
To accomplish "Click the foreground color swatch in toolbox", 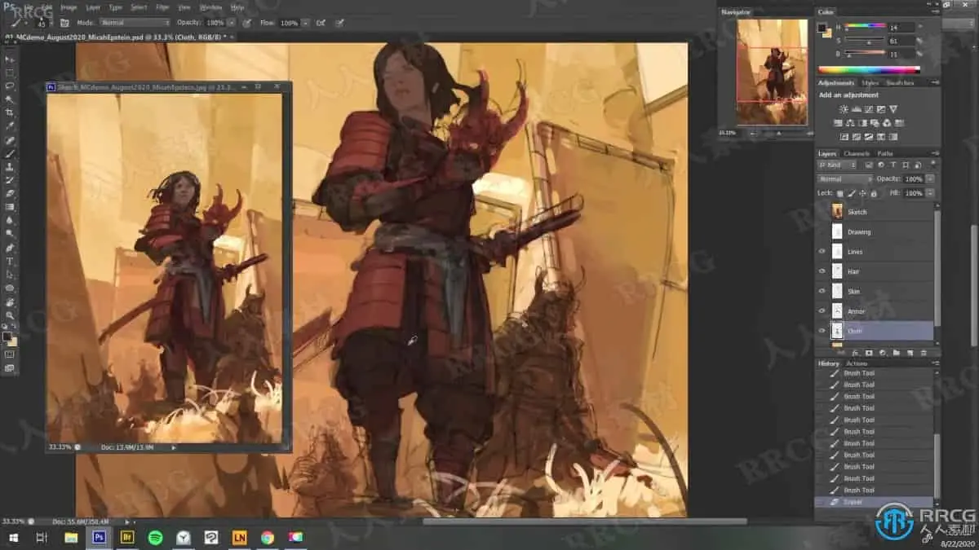I will (x=7, y=336).
